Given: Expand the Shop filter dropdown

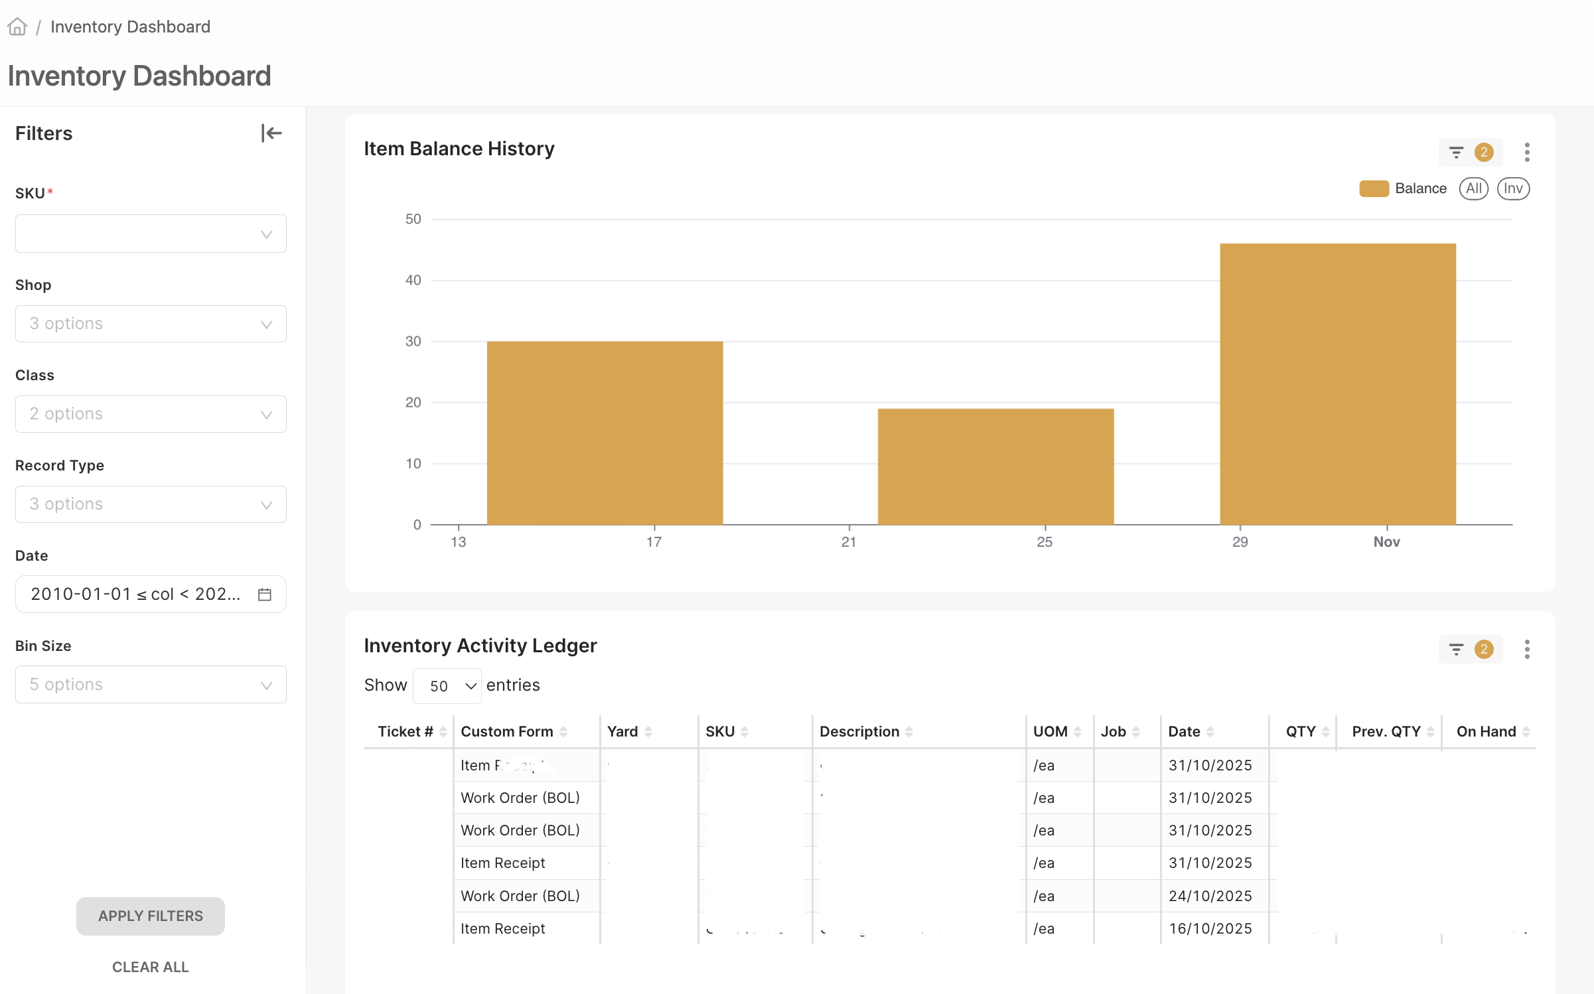Looking at the screenshot, I should click(x=151, y=324).
